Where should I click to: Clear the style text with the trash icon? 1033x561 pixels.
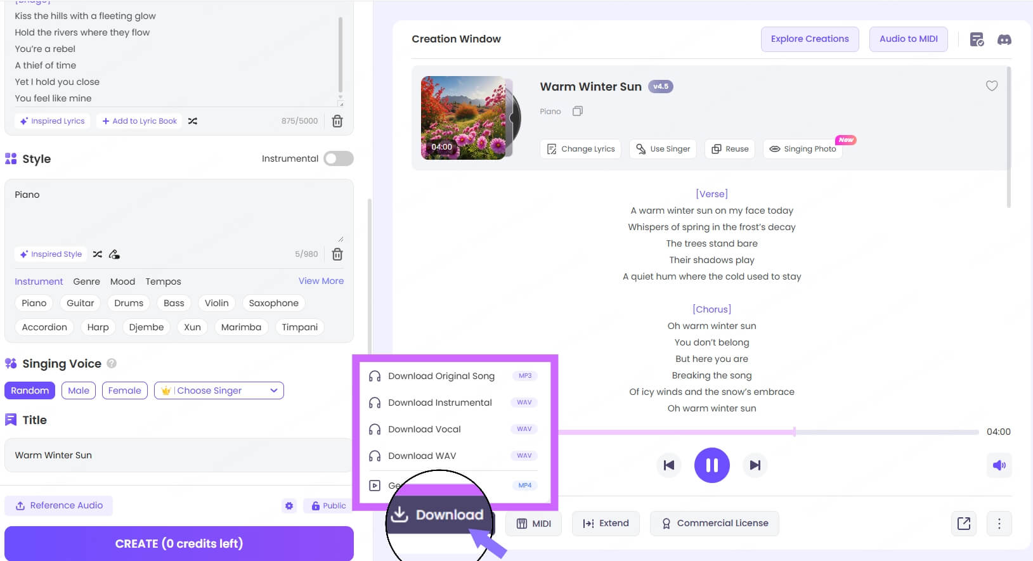337,254
